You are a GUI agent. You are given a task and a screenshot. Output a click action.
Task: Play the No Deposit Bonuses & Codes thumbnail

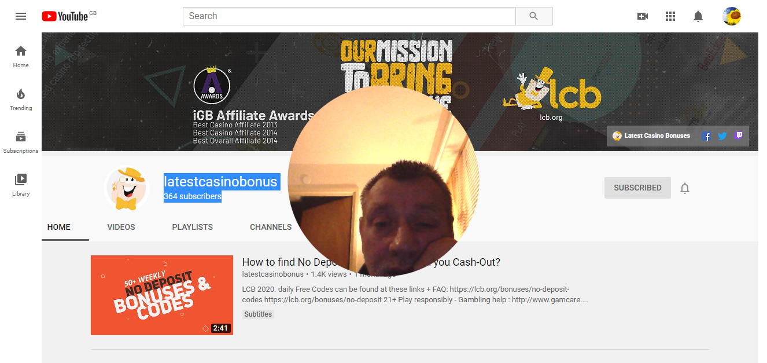162,295
